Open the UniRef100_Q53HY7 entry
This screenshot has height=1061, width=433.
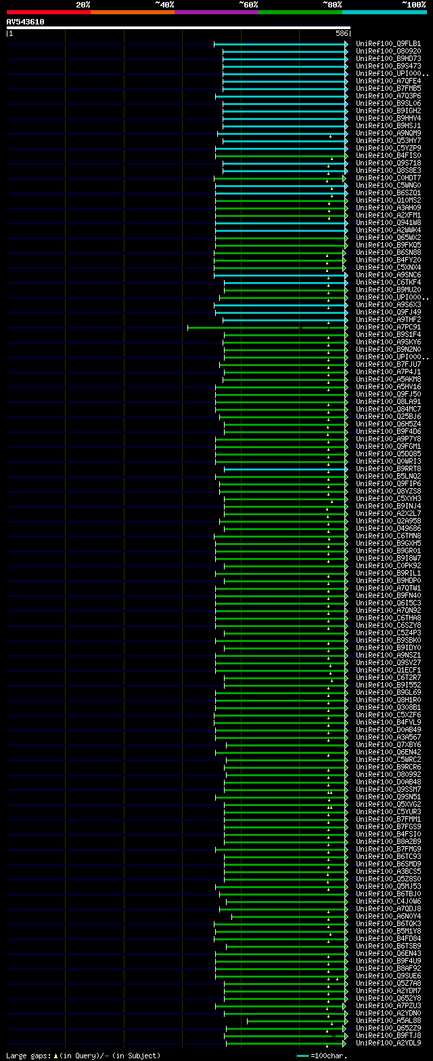388,140
